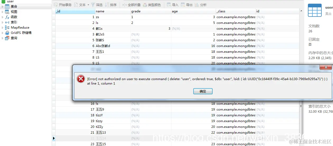Expand the GridFS 存储桶 node arrow
Image resolution: width=333 pixels, height=146 pixels.
point(3,33)
